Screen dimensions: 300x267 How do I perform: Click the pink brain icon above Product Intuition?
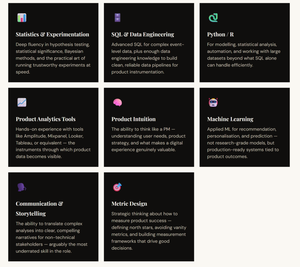pyautogui.click(x=117, y=102)
